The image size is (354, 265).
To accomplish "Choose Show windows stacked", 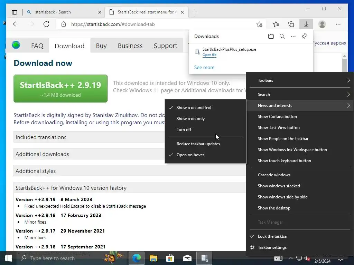I will click(x=300, y=186).
